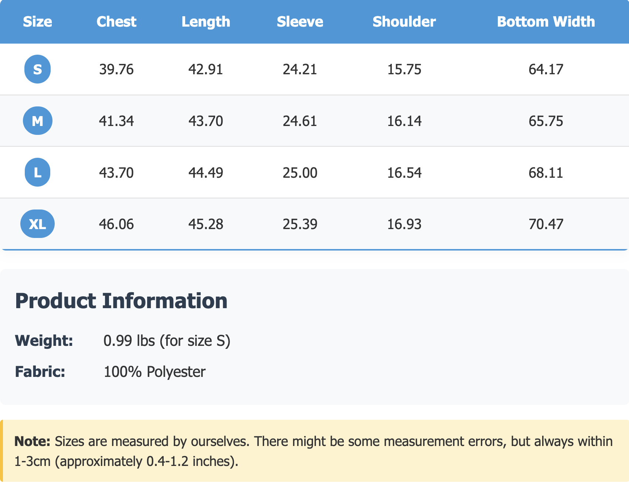This screenshot has width=629, height=487.
Task: Select the Sleeve column header
Action: click(300, 22)
